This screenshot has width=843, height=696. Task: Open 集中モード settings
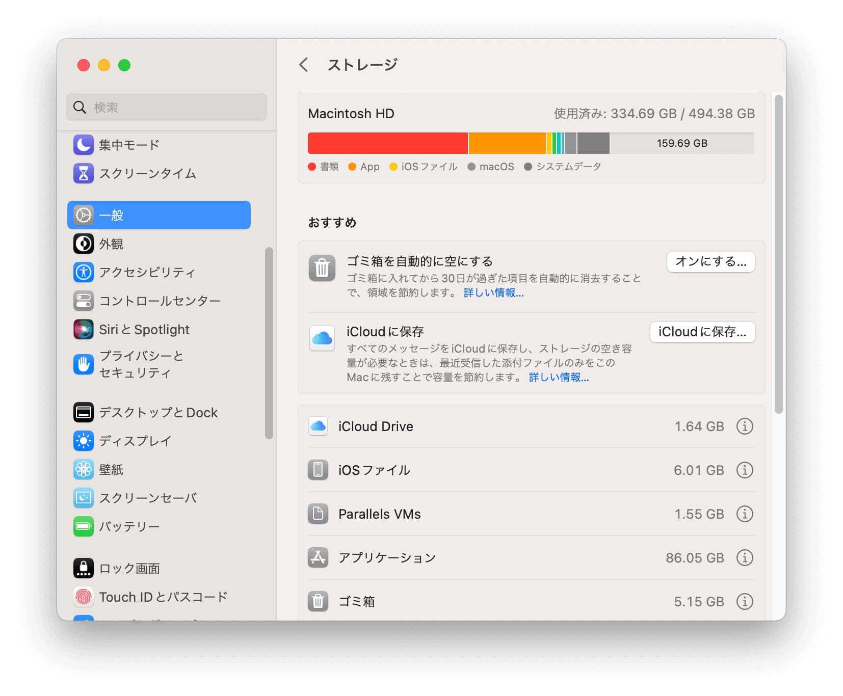159,145
